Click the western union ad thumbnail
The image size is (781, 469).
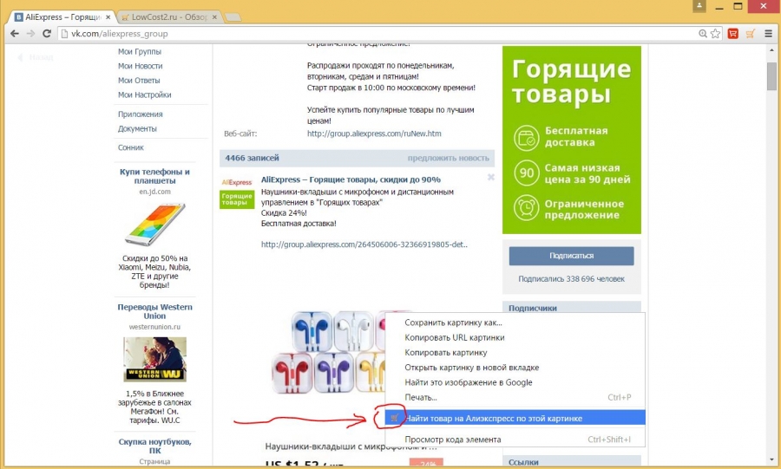point(154,359)
